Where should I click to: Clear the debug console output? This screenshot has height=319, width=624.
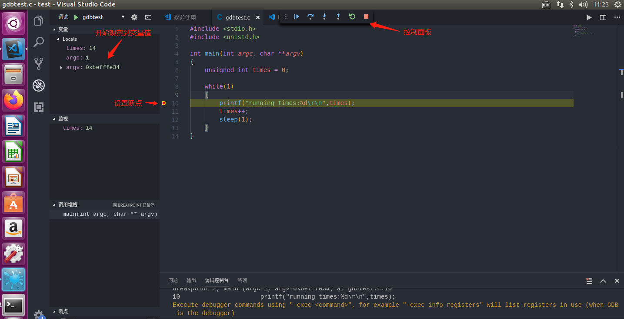(x=589, y=280)
